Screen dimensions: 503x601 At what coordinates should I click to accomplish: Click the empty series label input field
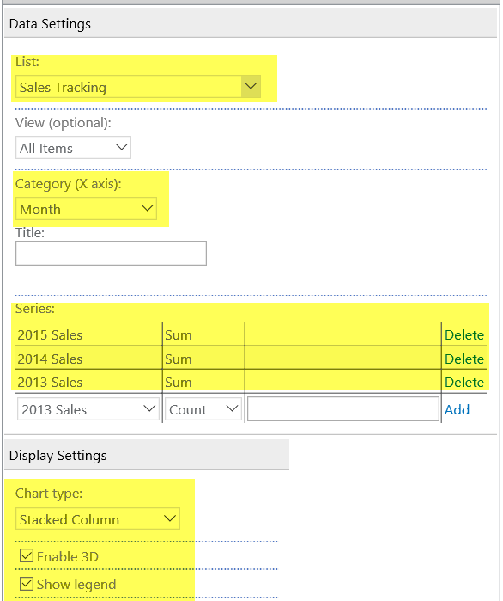pos(343,409)
